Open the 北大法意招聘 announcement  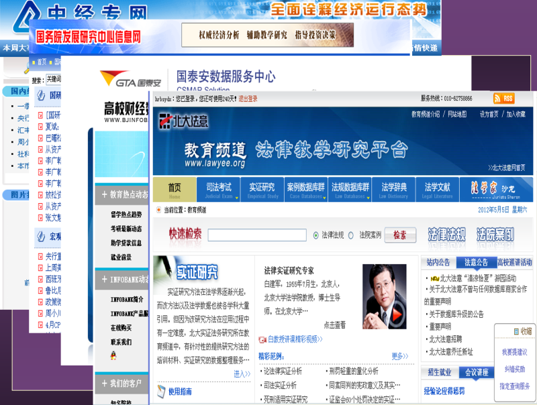pos(446,339)
